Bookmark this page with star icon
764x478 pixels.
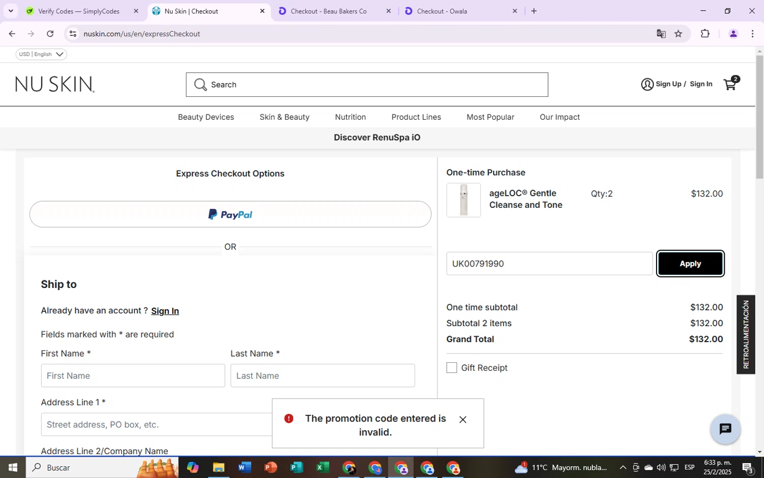pyautogui.click(x=678, y=34)
